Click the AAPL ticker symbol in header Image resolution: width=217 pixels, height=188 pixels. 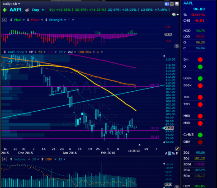[16, 10]
